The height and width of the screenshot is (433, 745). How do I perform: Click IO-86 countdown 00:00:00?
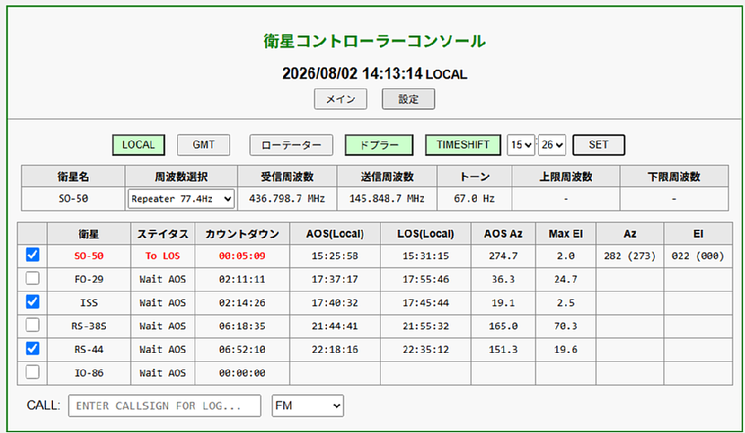point(242,374)
